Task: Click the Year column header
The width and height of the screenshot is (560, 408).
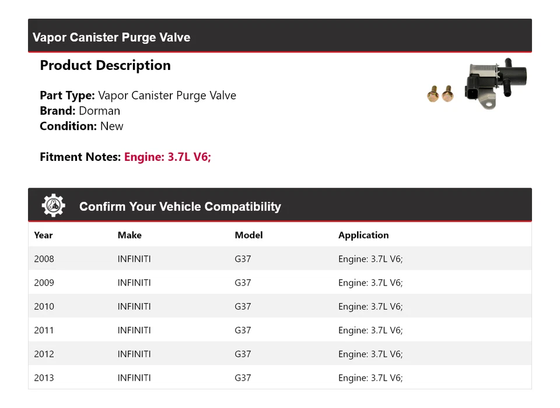Action: point(43,235)
